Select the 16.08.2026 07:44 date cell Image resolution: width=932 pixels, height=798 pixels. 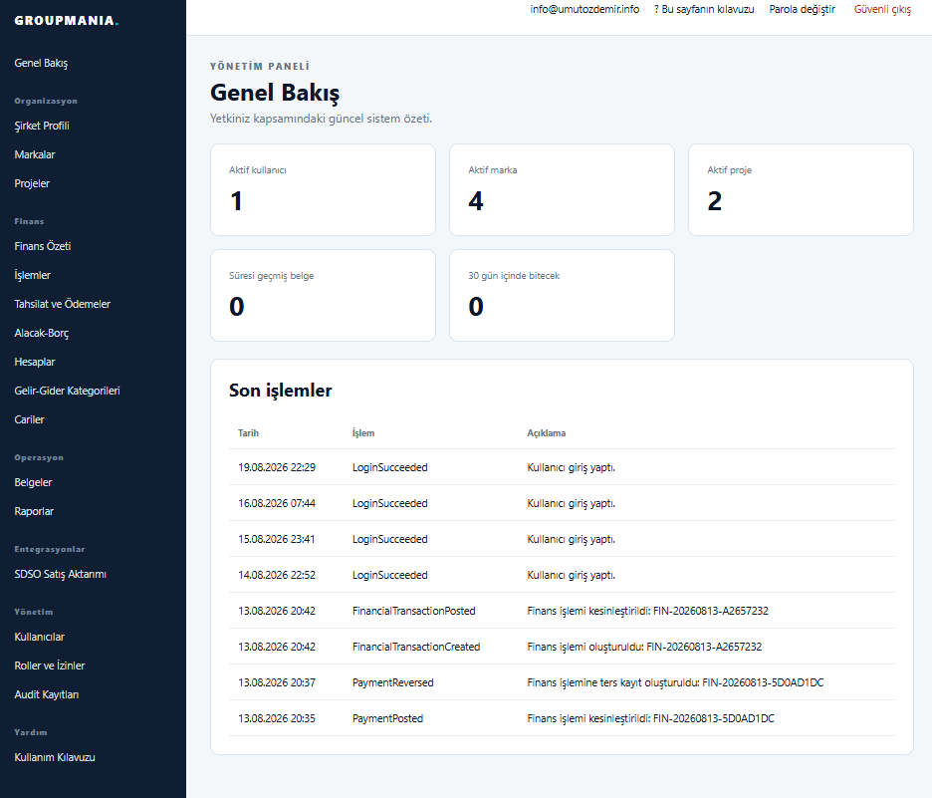pyautogui.click(x=277, y=503)
